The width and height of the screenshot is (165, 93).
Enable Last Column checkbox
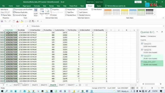click(78, 12)
